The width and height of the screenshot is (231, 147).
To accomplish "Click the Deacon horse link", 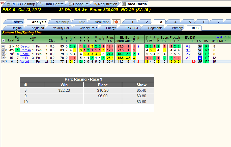I will pos(26,46).
